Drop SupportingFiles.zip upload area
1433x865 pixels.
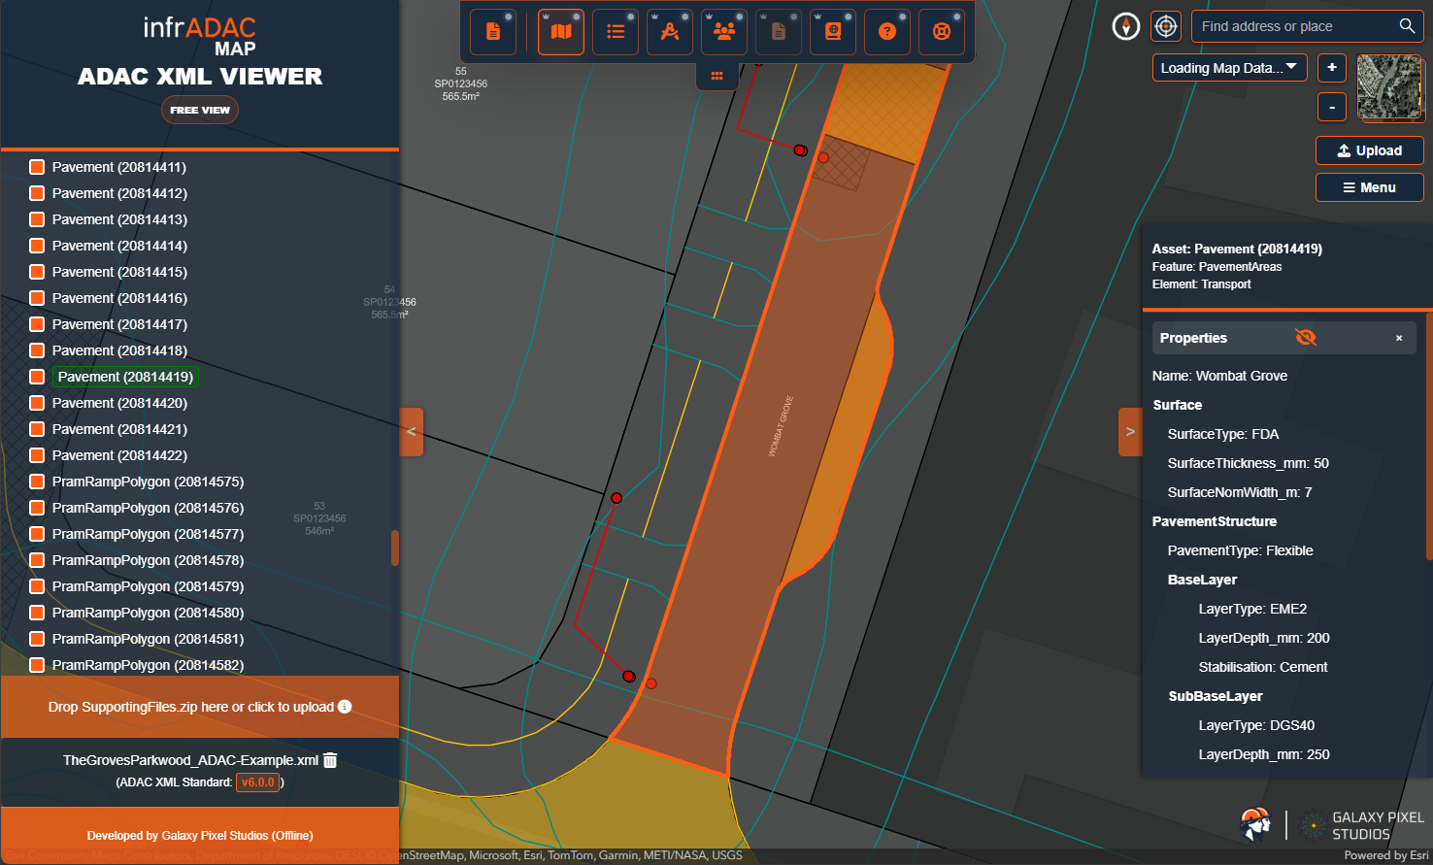(200, 707)
